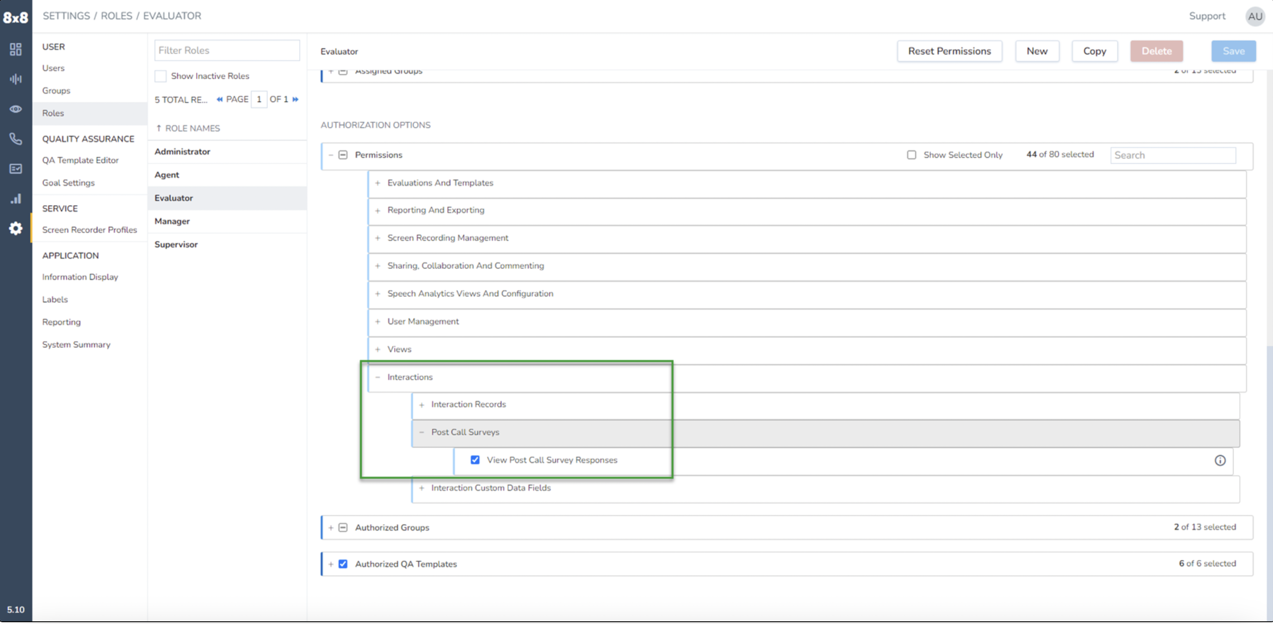Save the role changes
The width and height of the screenshot is (1273, 624).
pos(1234,51)
